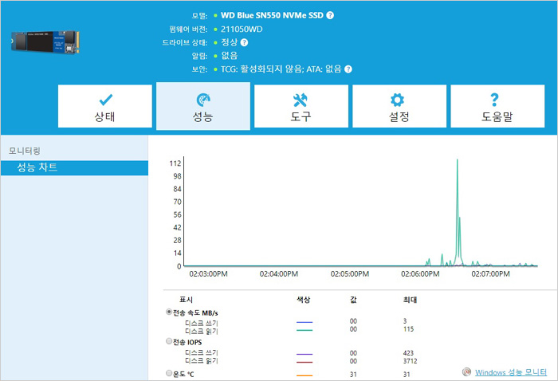Select 성능 차트 in the sidebar
558x381 pixels.
74,167
